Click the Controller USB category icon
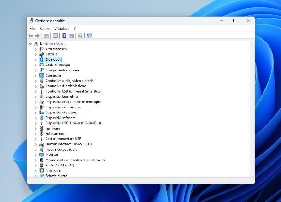Image resolution: width=281 pixels, height=202 pixels. [41, 91]
